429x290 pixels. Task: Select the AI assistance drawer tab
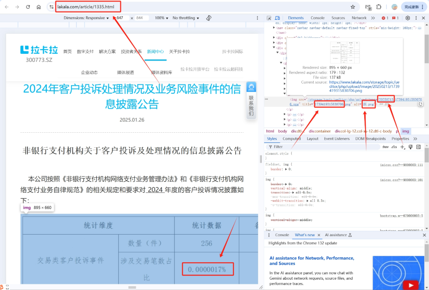338,235
